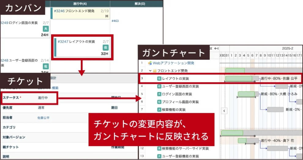303x160 pixels.
Task: Open the #463 link in the 解決 column
Action: pos(115,21)
